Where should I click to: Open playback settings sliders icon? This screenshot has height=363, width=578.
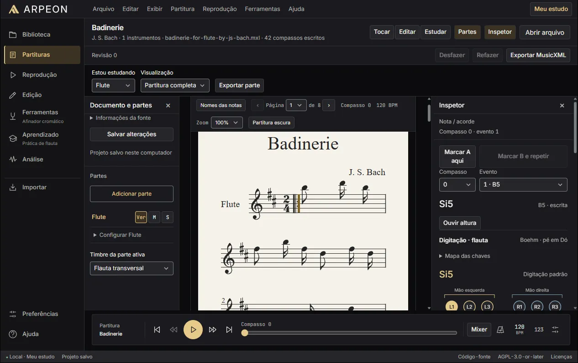click(555, 330)
